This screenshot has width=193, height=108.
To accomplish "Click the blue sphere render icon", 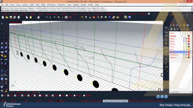I will (x=110, y=17).
